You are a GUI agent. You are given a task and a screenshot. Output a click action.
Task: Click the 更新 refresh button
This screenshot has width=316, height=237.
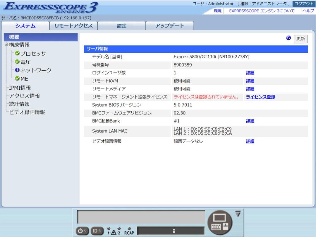point(301,39)
